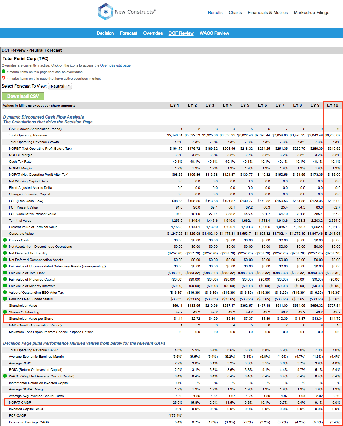Click the Tutor Perini Corp (TPC) title

point(25,59)
